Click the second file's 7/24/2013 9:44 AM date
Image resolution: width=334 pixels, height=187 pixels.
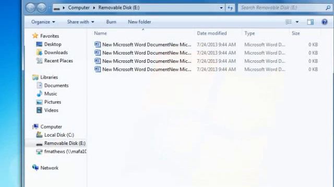216,53
